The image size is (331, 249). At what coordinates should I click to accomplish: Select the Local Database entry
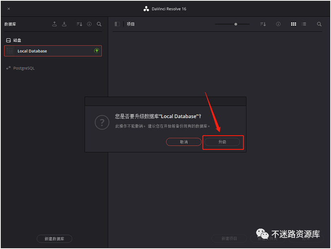click(x=53, y=51)
